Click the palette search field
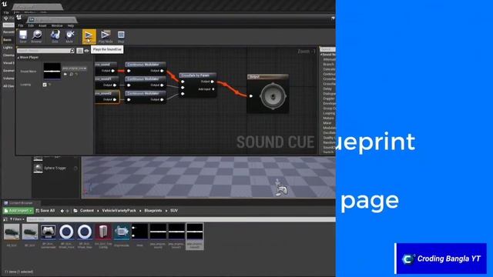The width and height of the screenshot is (493, 277). pos(327,49)
